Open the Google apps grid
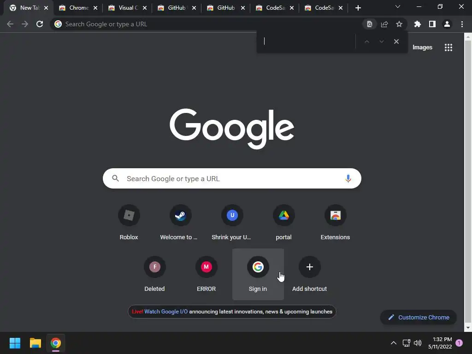Screen dimensions: 472x354 click(x=448, y=47)
